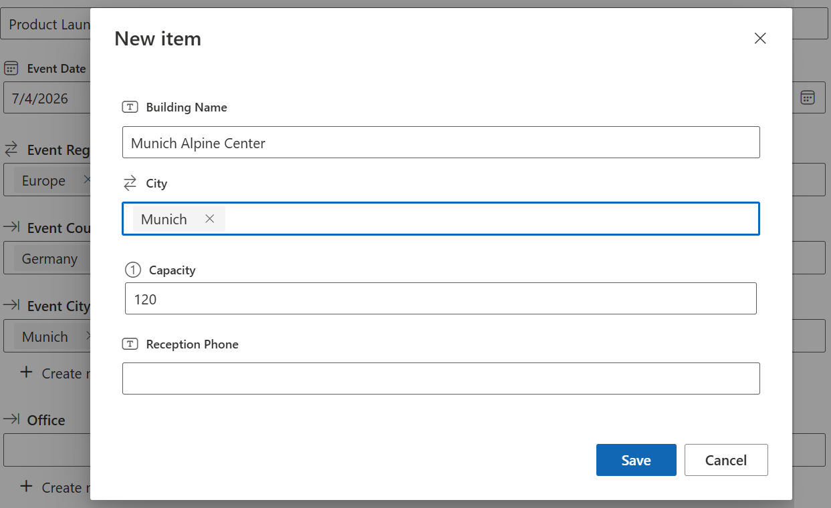
Task: Click the 7/4/2026 Event Date field
Action: (47, 99)
